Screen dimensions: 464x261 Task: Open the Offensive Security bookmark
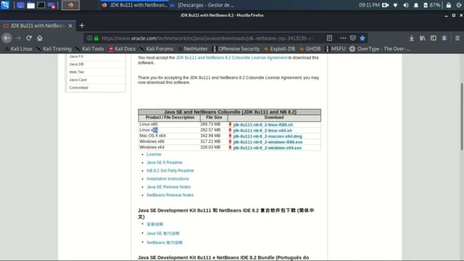tap(236, 49)
